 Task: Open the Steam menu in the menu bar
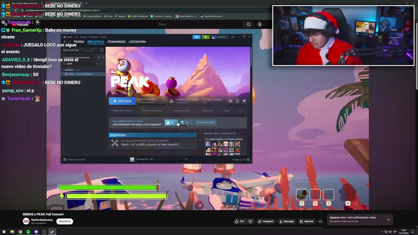69,37
